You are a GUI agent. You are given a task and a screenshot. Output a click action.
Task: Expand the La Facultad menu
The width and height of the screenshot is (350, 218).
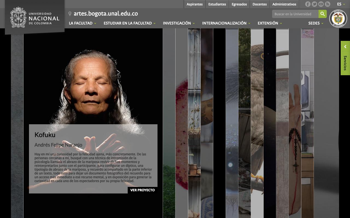pos(83,23)
